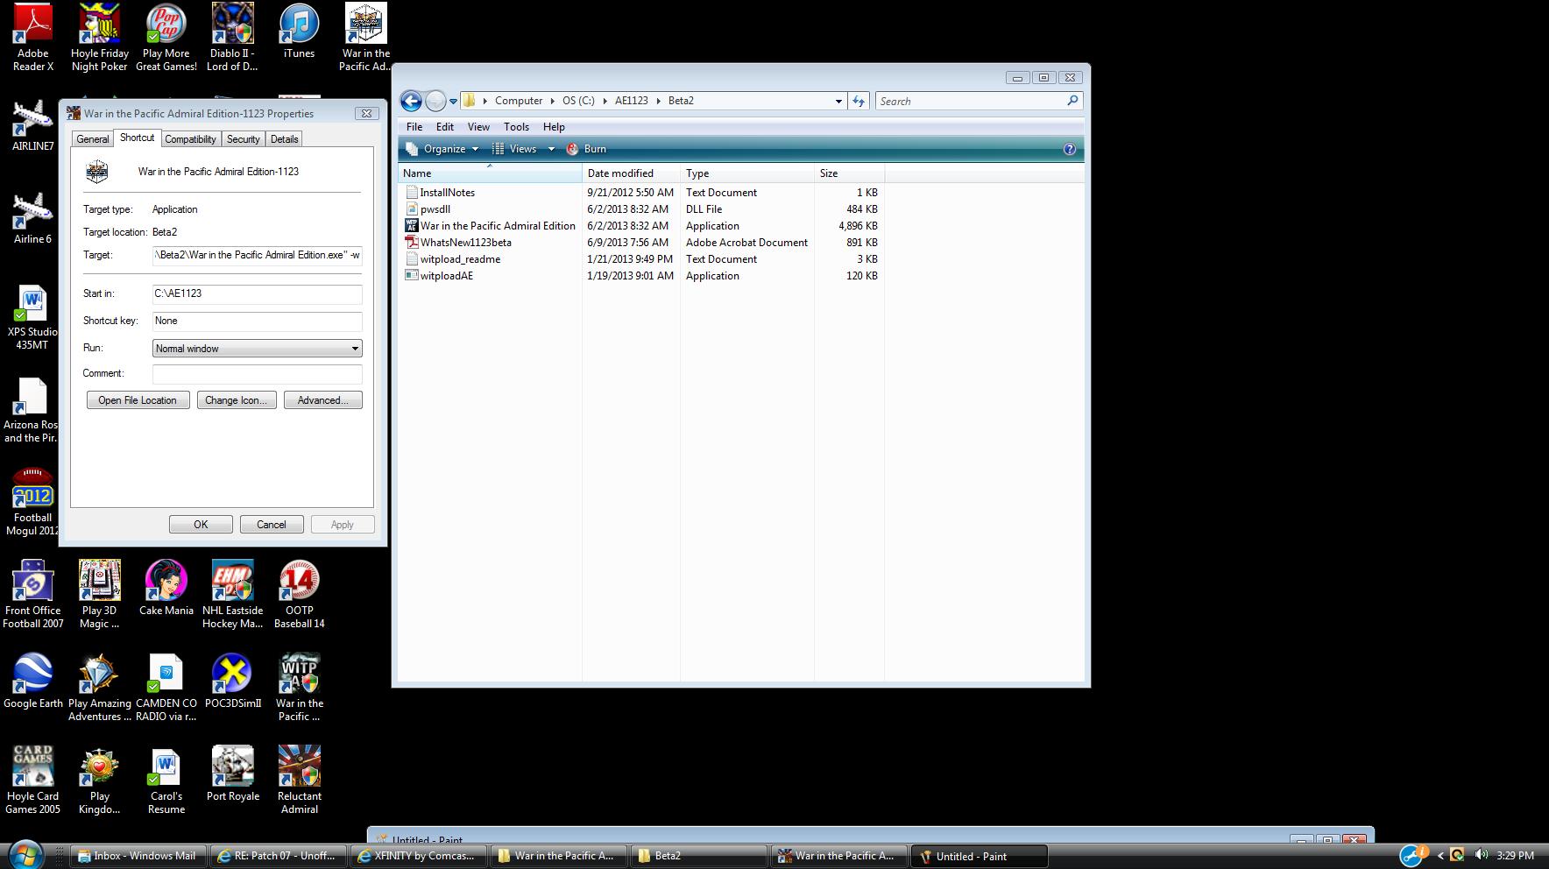Click OK in Properties dialog
This screenshot has width=1549, height=869.
(201, 525)
